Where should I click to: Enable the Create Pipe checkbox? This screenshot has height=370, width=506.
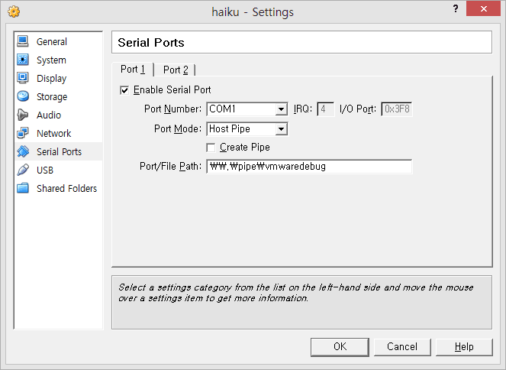tap(211, 148)
